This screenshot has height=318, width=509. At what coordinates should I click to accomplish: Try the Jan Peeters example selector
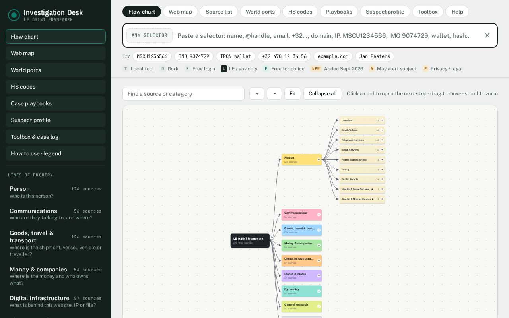[375, 56]
